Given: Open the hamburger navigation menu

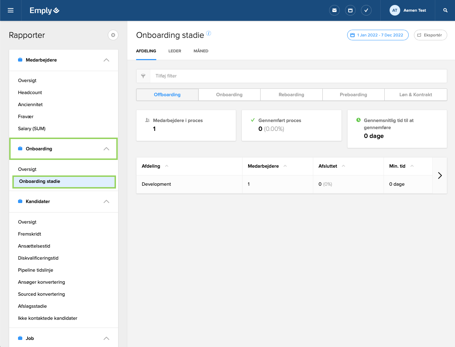Looking at the screenshot, I should click(x=11, y=10).
